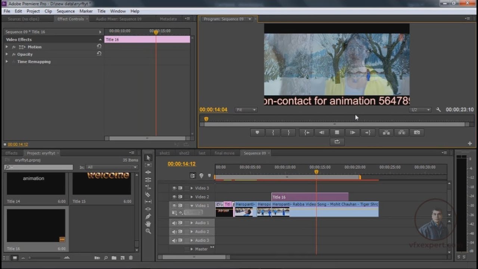Mute Audio 3 track speaker toggle

click(174, 240)
